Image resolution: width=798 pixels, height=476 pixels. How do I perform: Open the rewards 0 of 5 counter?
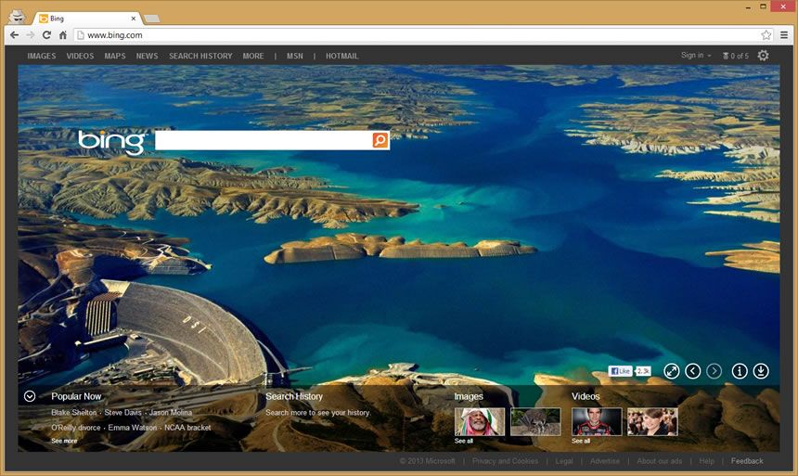735,56
